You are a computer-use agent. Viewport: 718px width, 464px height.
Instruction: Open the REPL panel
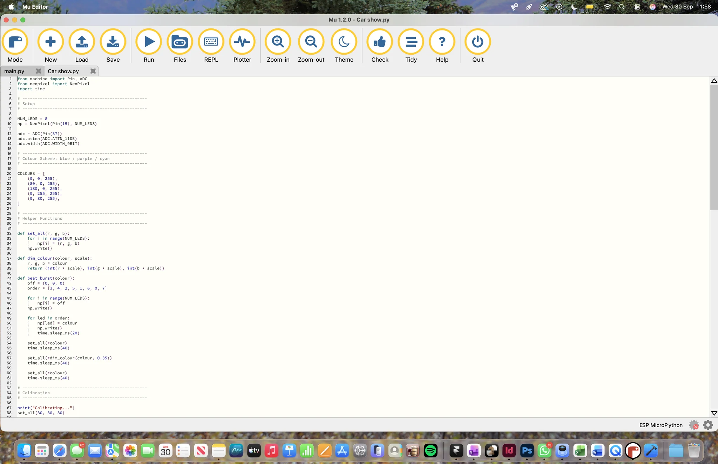coord(211,46)
